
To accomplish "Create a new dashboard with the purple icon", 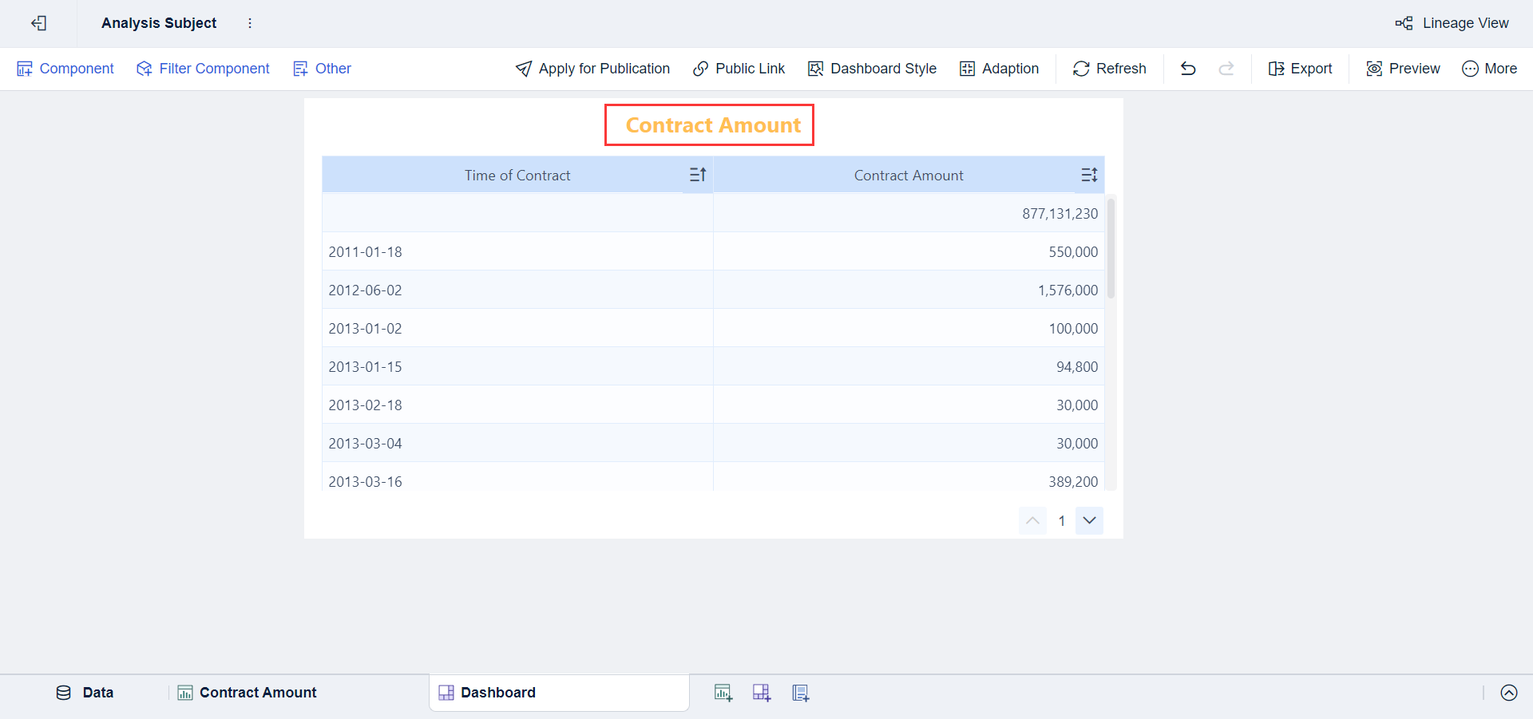I will [x=761, y=693].
